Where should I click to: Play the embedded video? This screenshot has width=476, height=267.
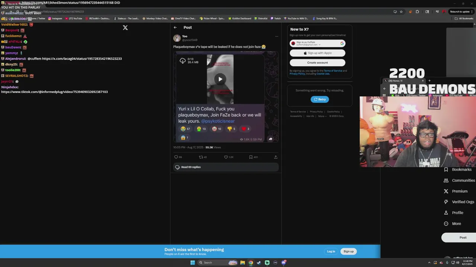coord(220,79)
